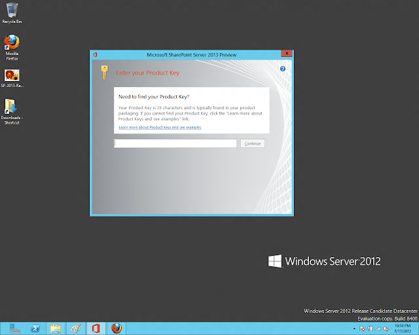Select the SP-2013-Re... desktop image file
Viewport: 419px width, 335px height.
point(12,79)
